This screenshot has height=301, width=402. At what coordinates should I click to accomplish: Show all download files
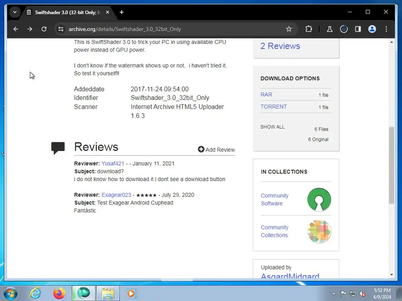(272, 127)
